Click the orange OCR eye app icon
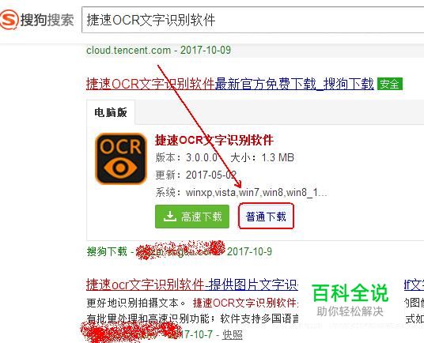Viewport: 424px width, 343px height. (x=121, y=159)
